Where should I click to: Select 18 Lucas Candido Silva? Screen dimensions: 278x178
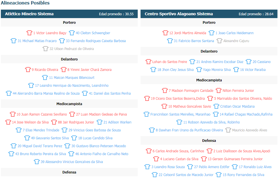click(95, 138)
